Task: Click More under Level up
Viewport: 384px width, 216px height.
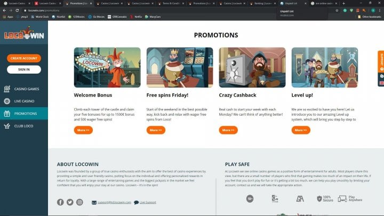Action: pos(301,130)
